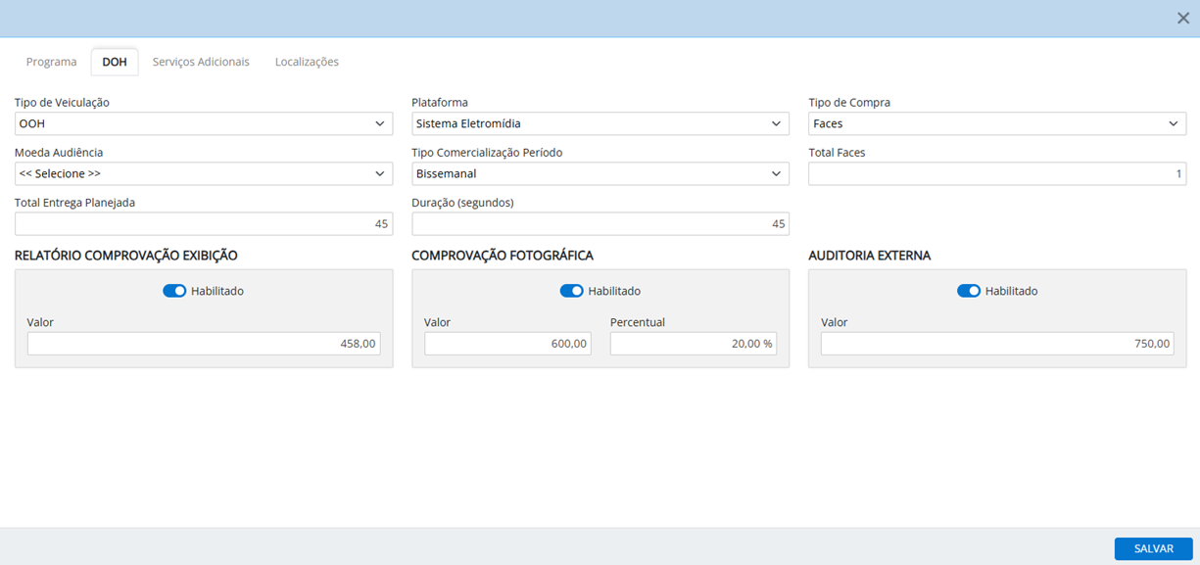
Task: Open the Plataforma dropdown
Action: coord(600,123)
